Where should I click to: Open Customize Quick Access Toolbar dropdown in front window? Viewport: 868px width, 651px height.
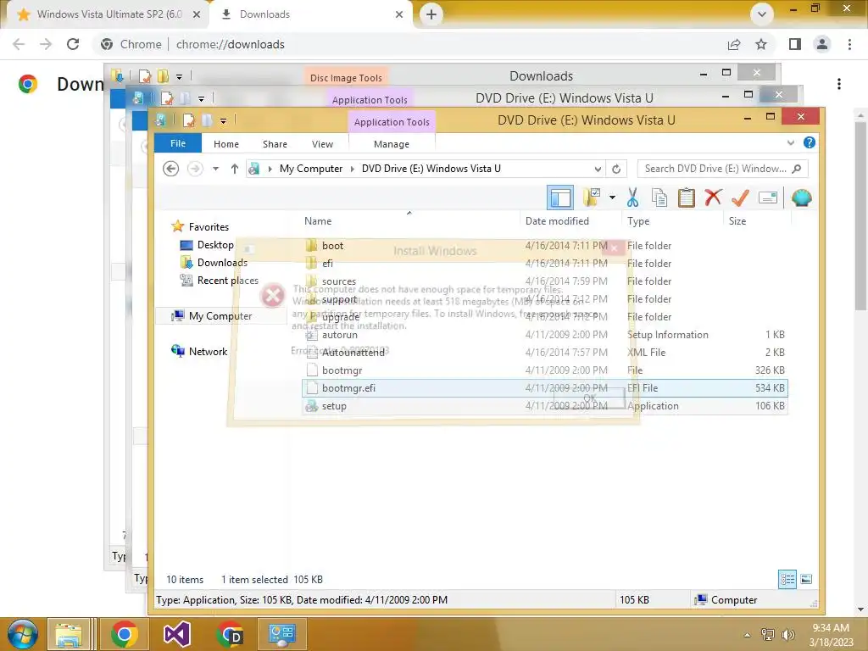[223, 120]
